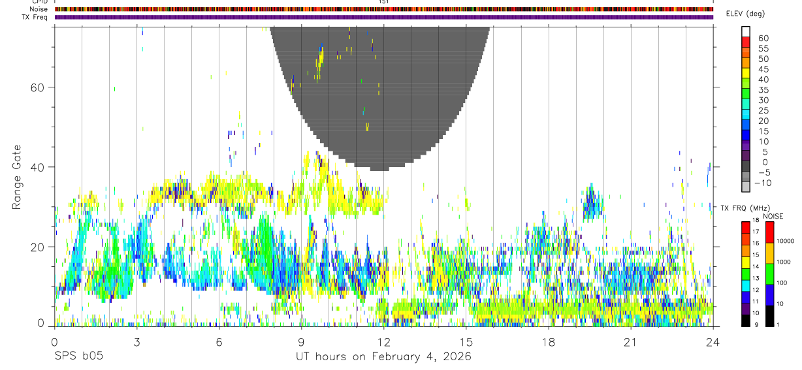
Task: Click the red top segment of NOISE color bar
Action: pyautogui.click(x=769, y=232)
